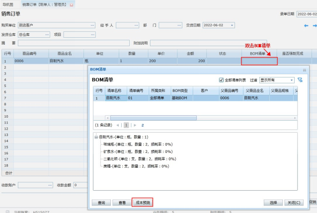Click unit price cell 200
Screen dimensions: 317x213
coord(163,61)
